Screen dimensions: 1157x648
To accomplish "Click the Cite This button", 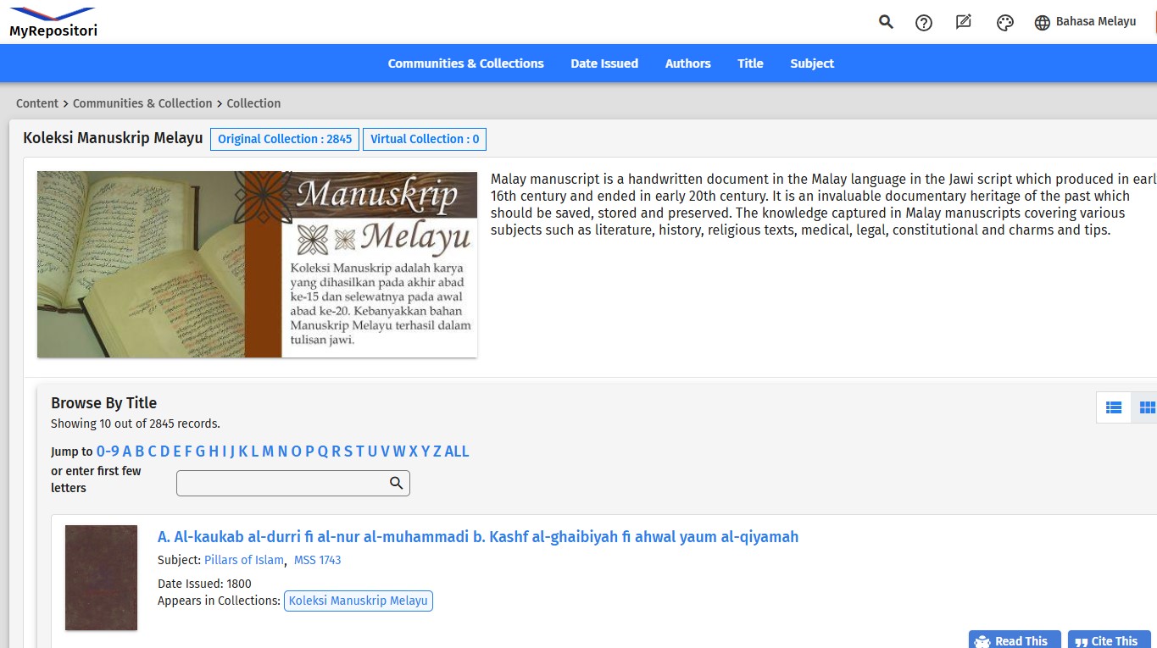I will click(x=1109, y=640).
